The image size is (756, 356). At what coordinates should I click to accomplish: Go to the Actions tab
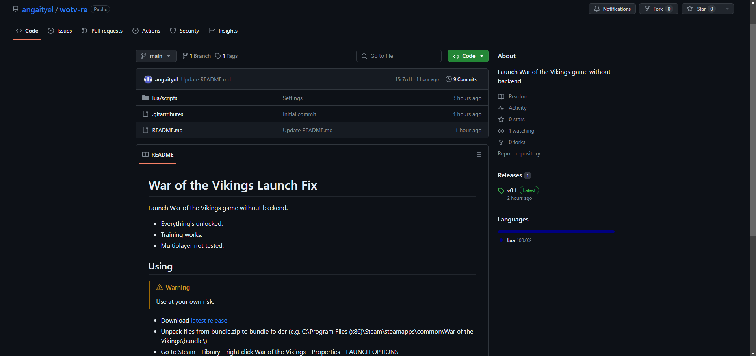click(x=146, y=31)
